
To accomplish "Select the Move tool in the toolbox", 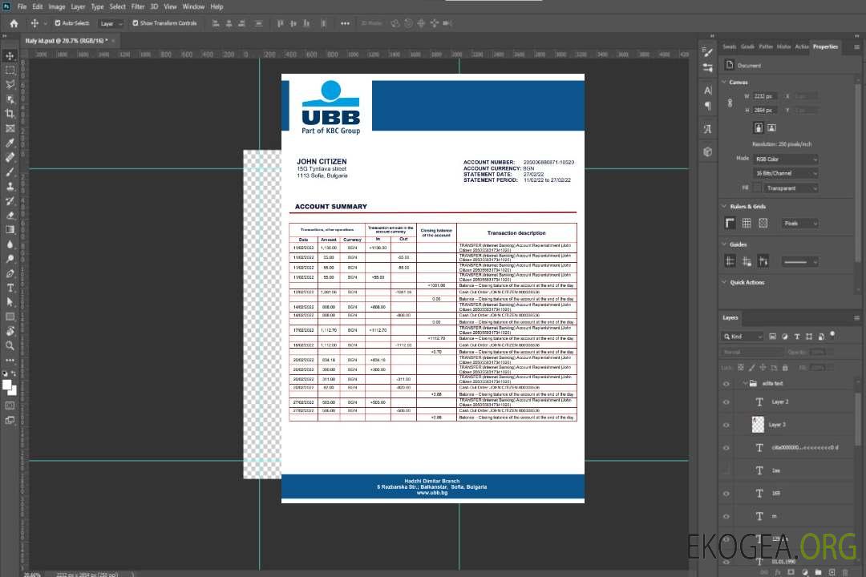I will click(x=10, y=56).
